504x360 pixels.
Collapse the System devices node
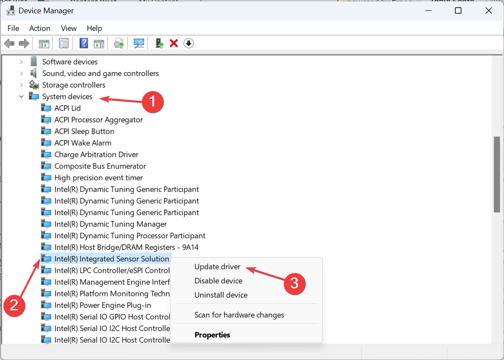[22, 97]
